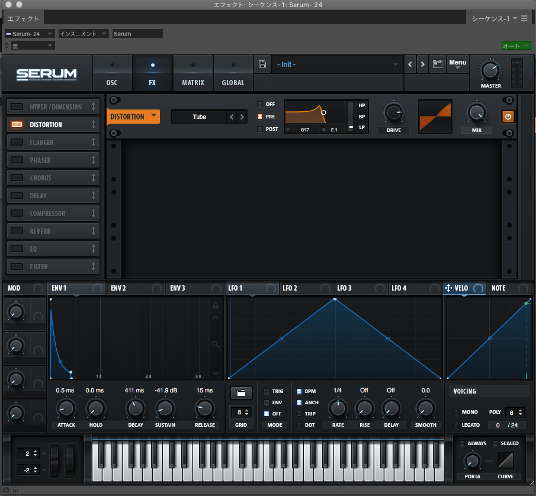The height and width of the screenshot is (496, 536).
Task: Open the Serum- 24 track dropdown
Action: click(30, 34)
